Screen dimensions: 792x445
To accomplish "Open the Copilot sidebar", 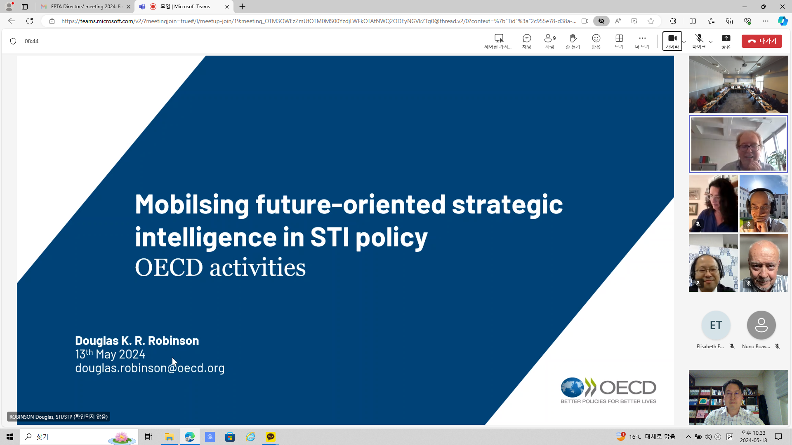I will (783, 21).
